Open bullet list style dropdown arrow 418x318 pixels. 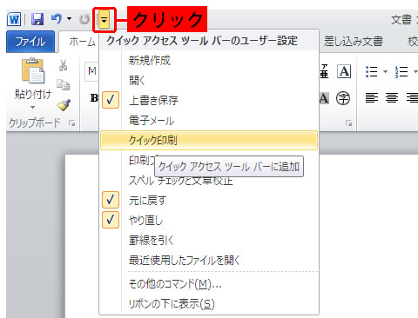(x=386, y=71)
